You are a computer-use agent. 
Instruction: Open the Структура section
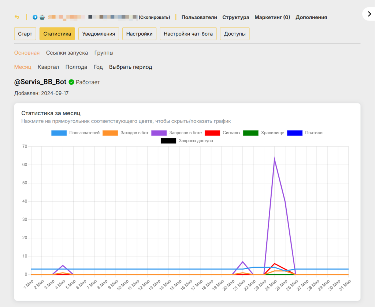click(235, 17)
